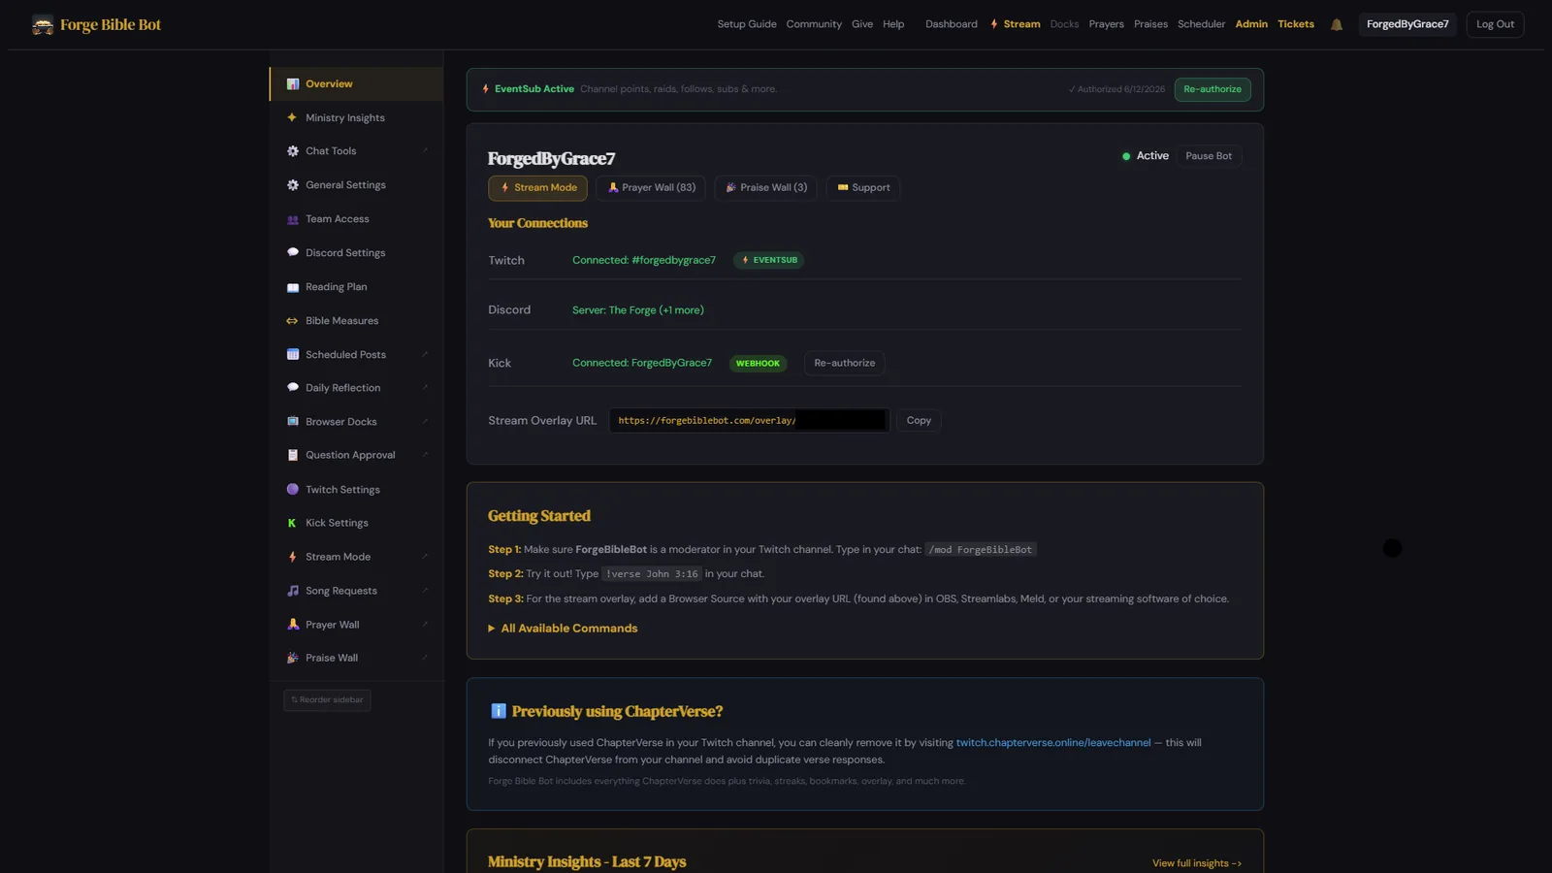Open Praise Wall (3) button
Screen dimensions: 1552x873
pos(765,188)
